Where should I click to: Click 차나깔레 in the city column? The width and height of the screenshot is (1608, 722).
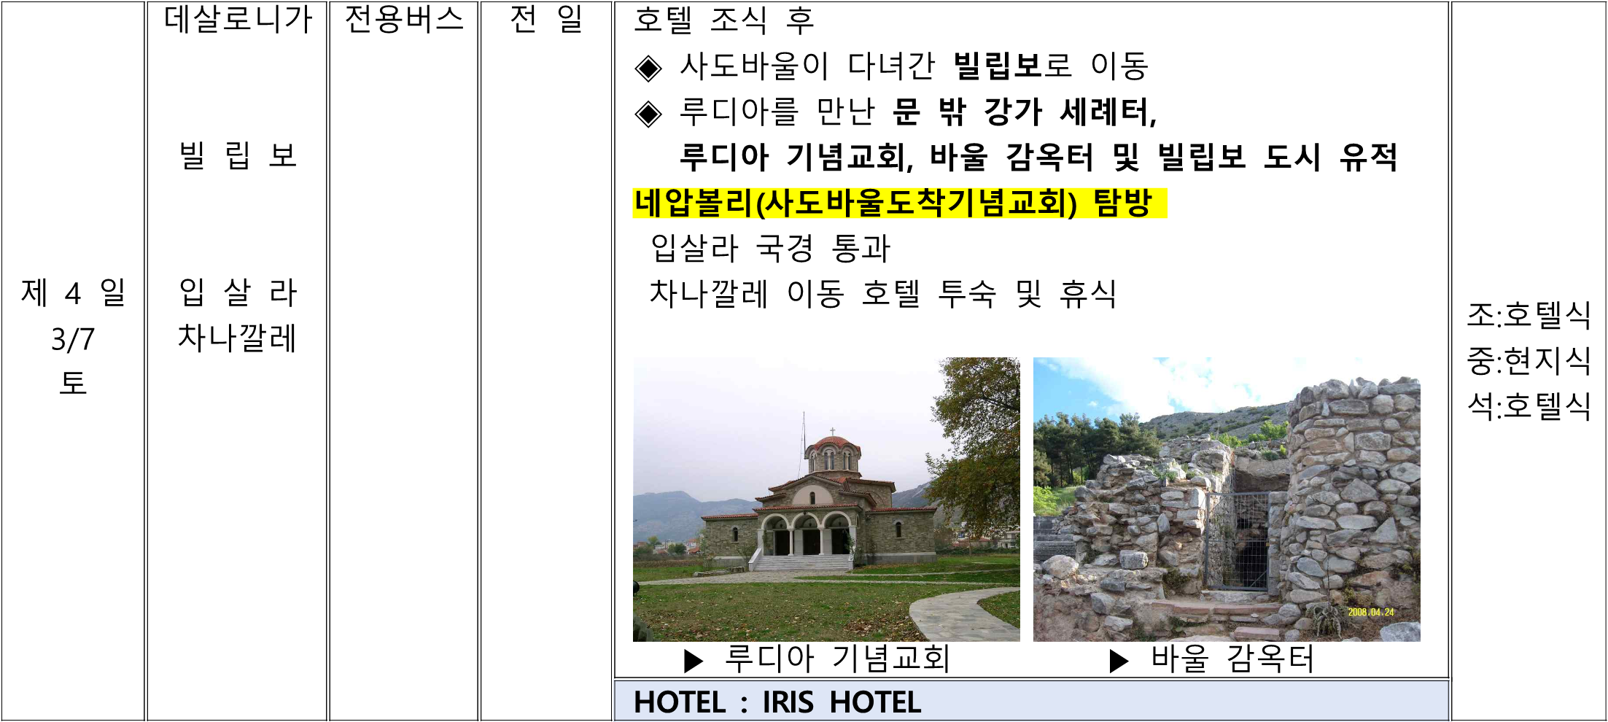[238, 338]
